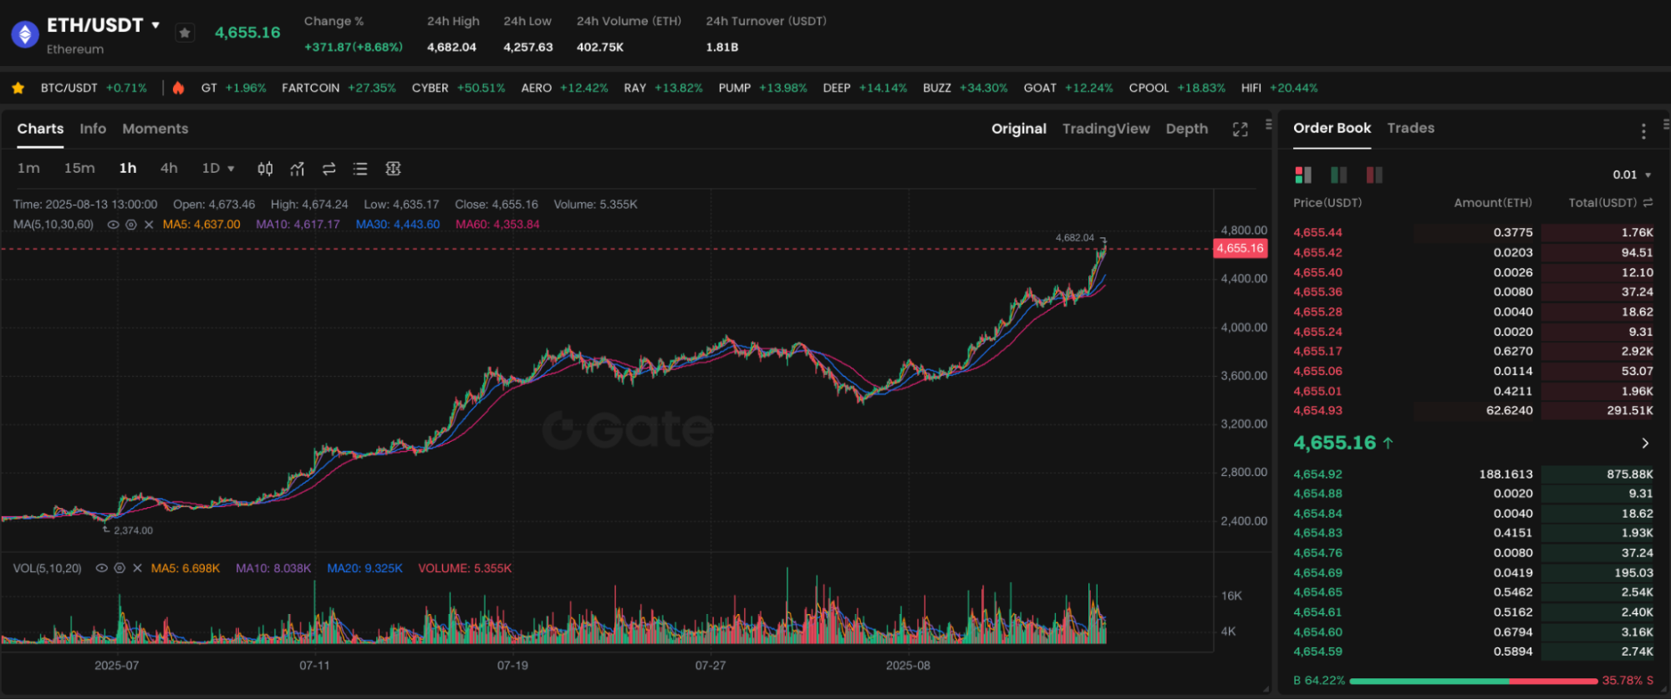Click the buy/sell ratio bar at 64.22%
This screenshot has height=700, width=1671.
coord(1473,681)
